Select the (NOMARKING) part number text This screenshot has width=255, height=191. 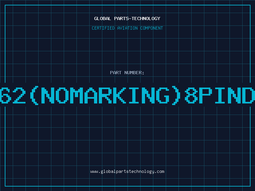pos(106,95)
